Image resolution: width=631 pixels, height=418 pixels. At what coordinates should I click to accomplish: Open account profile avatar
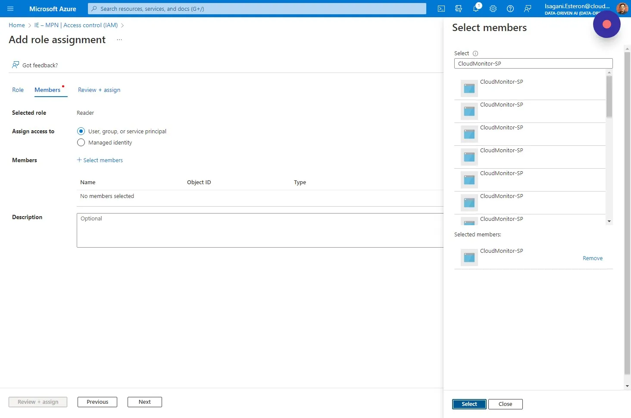point(622,8)
